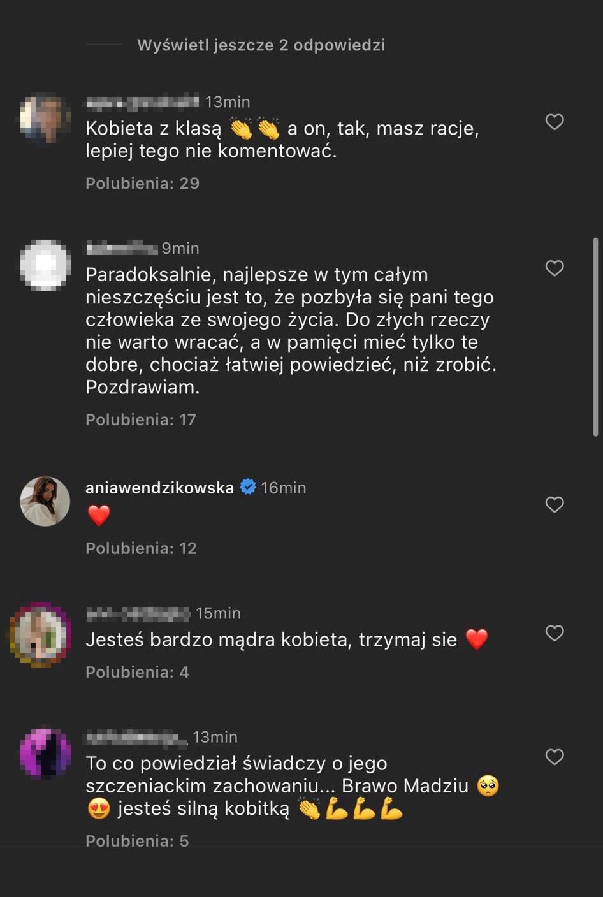The width and height of the screenshot is (603, 897).
Task: Tap heart on "Jesteś bardzo mądra kobieta" comment
Action: 555,633
